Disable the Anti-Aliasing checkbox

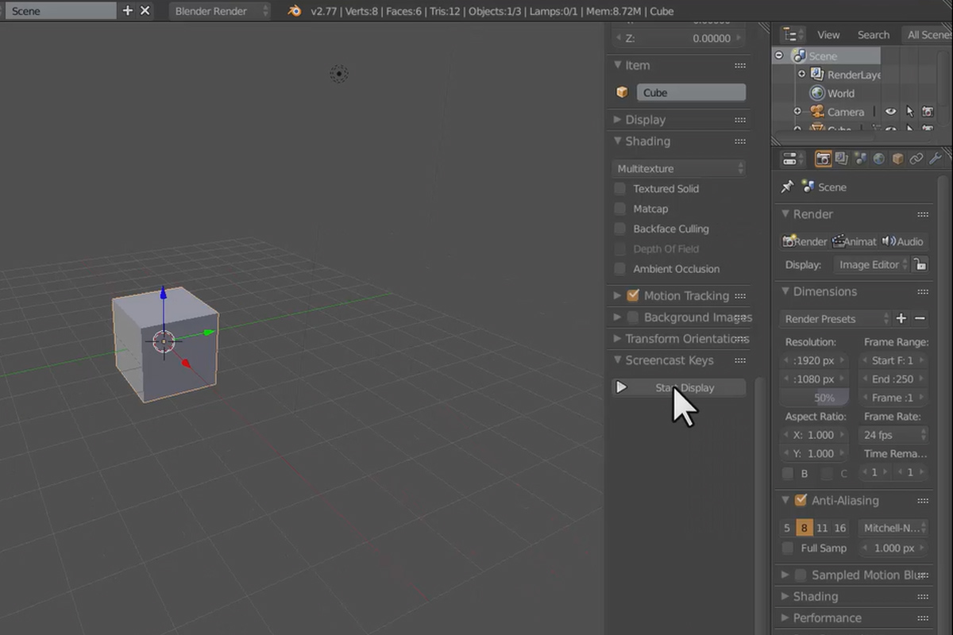(801, 500)
